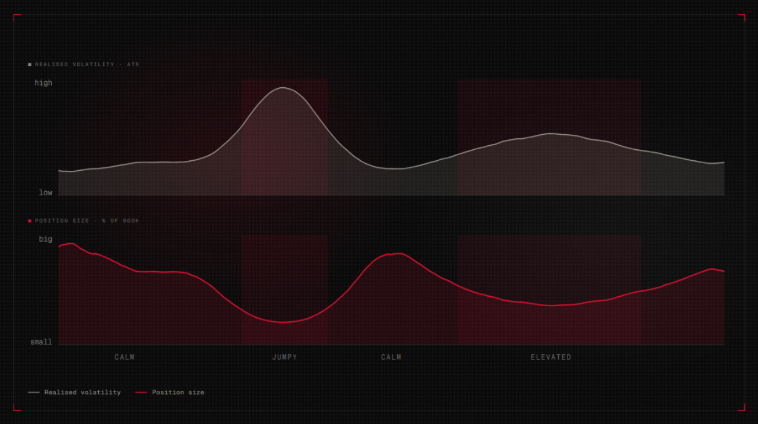Image resolution: width=758 pixels, height=424 pixels.
Task: Click the position size curve's lowest trough
Action: click(x=283, y=322)
